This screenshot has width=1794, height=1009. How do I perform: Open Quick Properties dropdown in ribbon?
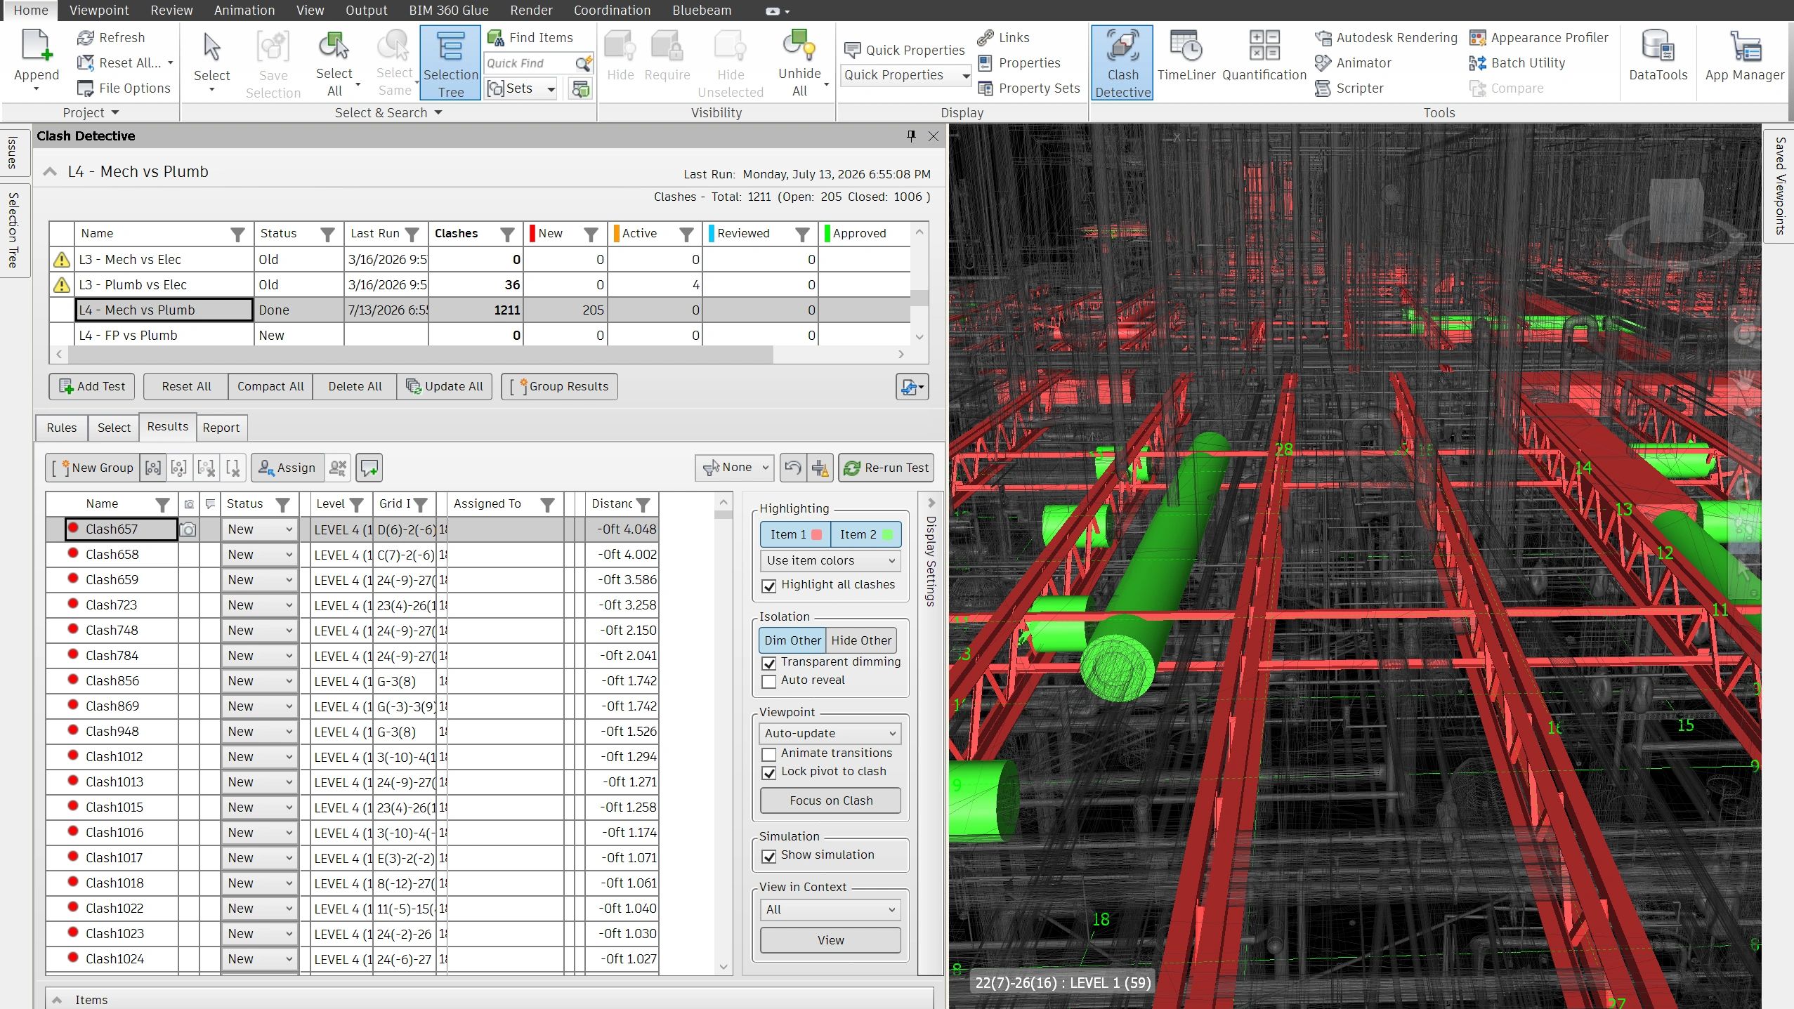click(x=905, y=75)
